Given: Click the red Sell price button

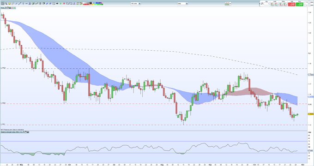Looking at the screenshot, I should click(x=291, y=4).
